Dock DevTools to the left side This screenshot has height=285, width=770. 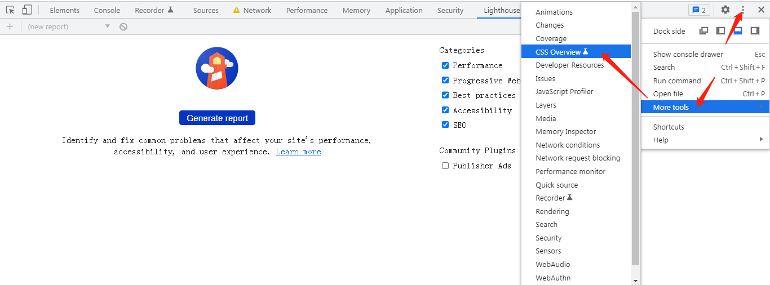tap(720, 31)
